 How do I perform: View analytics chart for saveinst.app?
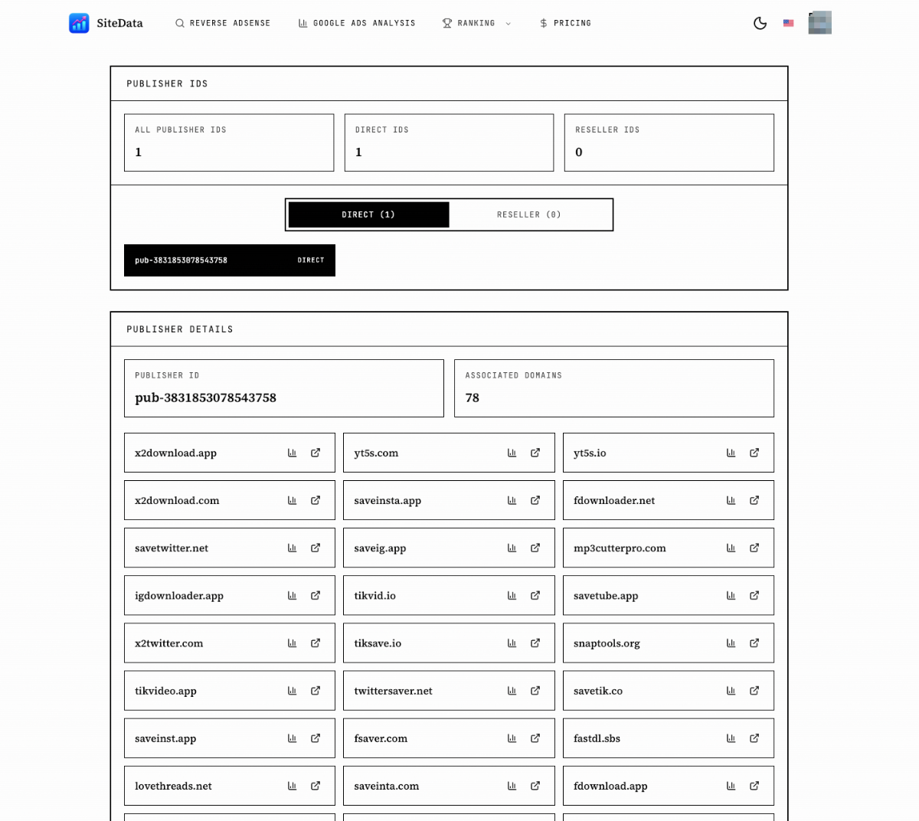pos(292,738)
